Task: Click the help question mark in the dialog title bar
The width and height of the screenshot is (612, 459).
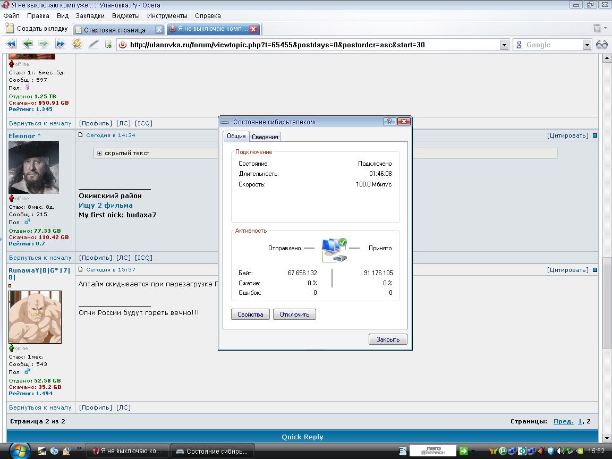Action: pyautogui.click(x=389, y=122)
